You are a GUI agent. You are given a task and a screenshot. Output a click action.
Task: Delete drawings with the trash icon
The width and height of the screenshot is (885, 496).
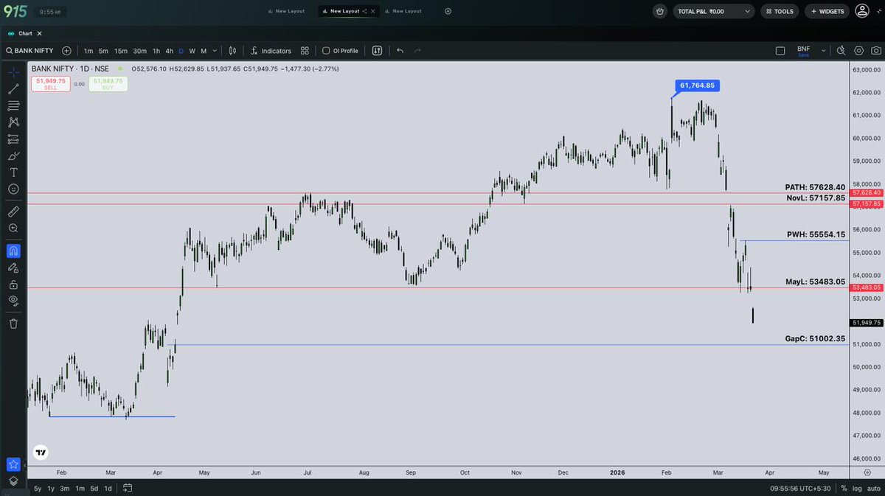pyautogui.click(x=13, y=323)
